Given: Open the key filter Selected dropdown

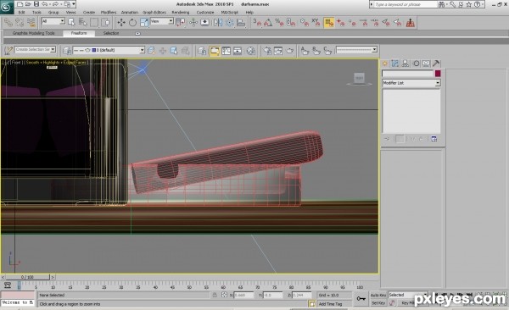Looking at the screenshot, I should pos(408,295).
